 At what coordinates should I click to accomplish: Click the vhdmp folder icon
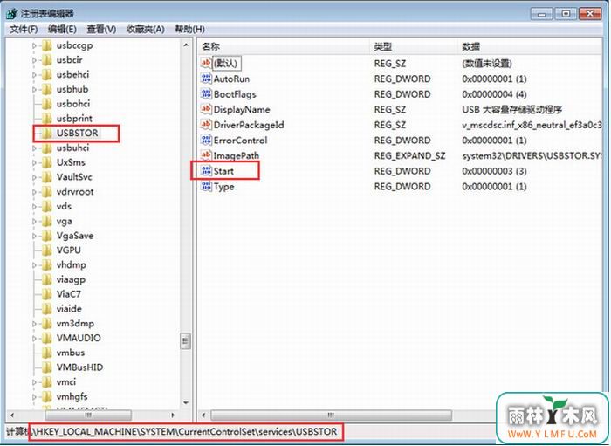pos(47,264)
